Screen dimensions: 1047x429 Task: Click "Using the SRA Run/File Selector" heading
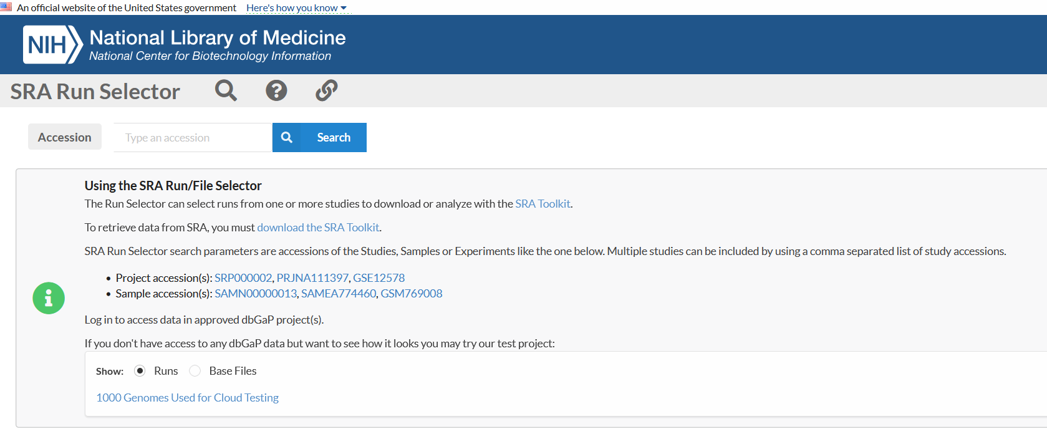click(173, 186)
